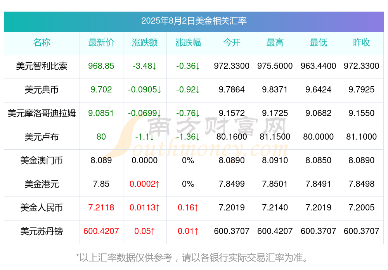Image resolution: width=388 pixels, height=270 pixels.
Task: Click the previous close 9.7925
Action: coord(362,89)
